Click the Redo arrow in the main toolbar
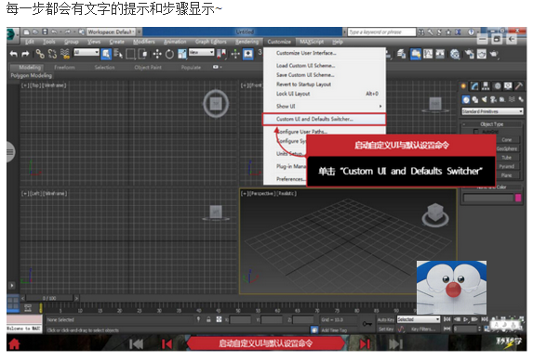Viewport: 533px width, 361px height. pyautogui.click(x=25, y=54)
